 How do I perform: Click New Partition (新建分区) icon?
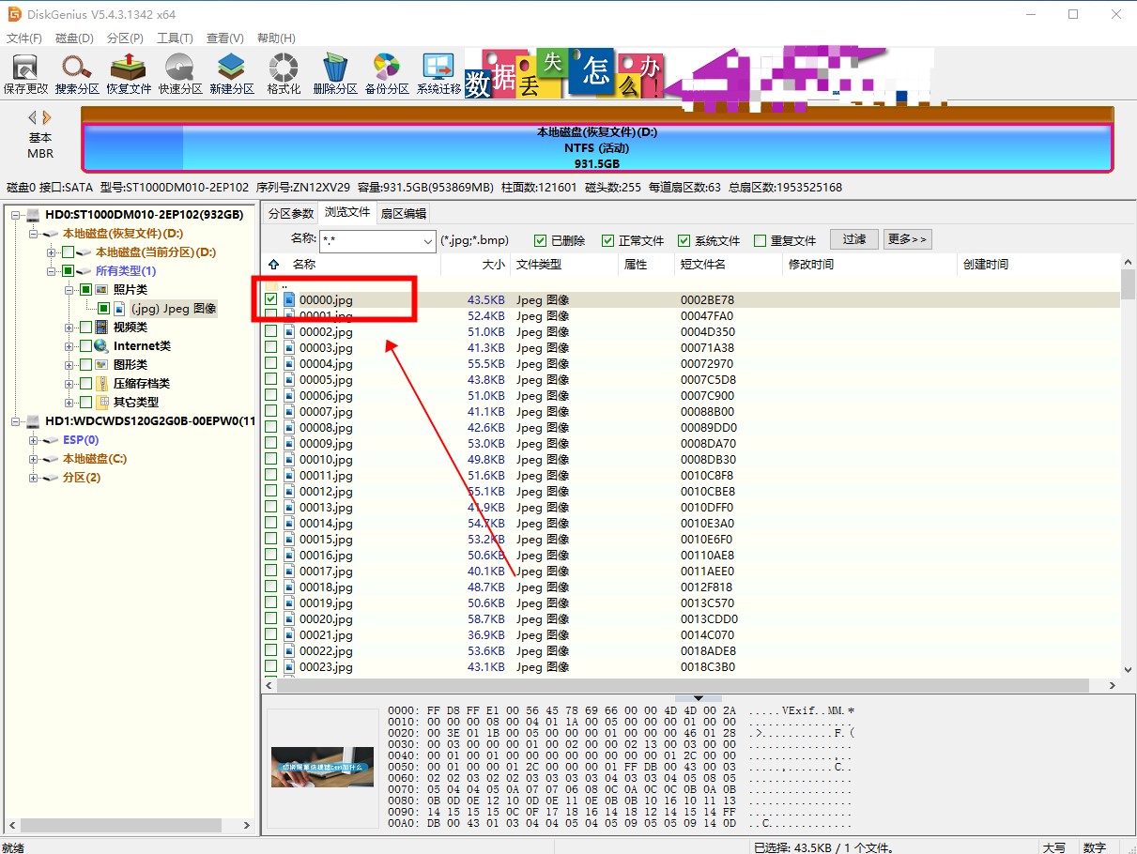[x=232, y=74]
